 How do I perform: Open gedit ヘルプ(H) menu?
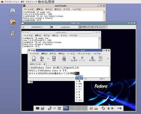click(97, 53)
